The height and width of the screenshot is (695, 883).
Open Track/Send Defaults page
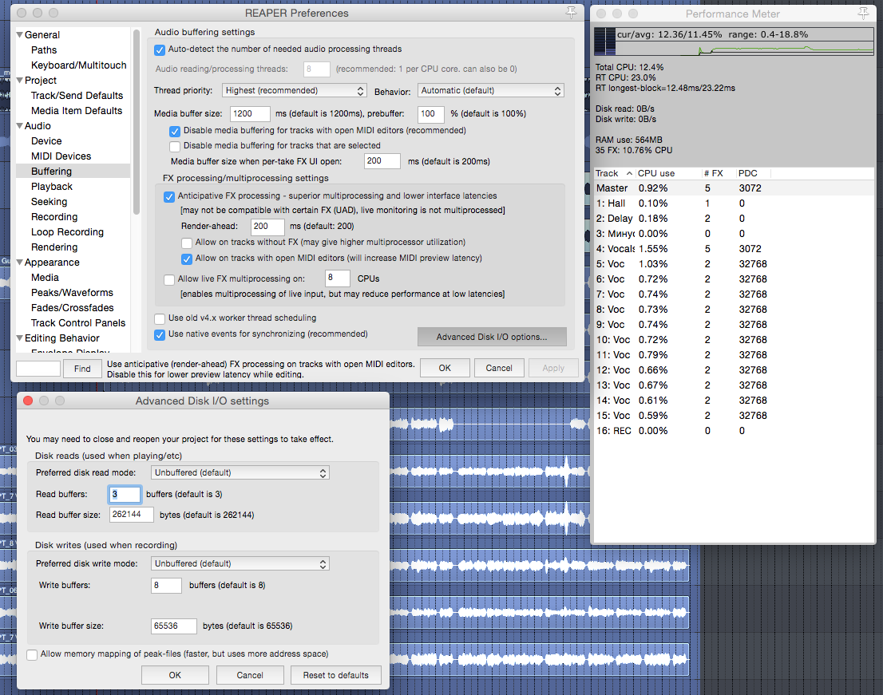[x=77, y=96]
